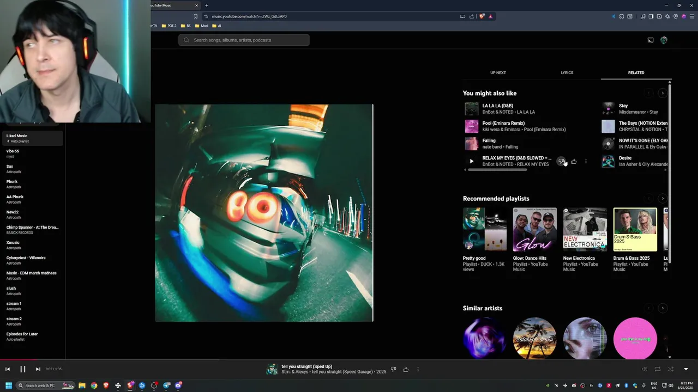
Task: Open the Mod bookmarks folder
Action: pyautogui.click(x=201, y=26)
